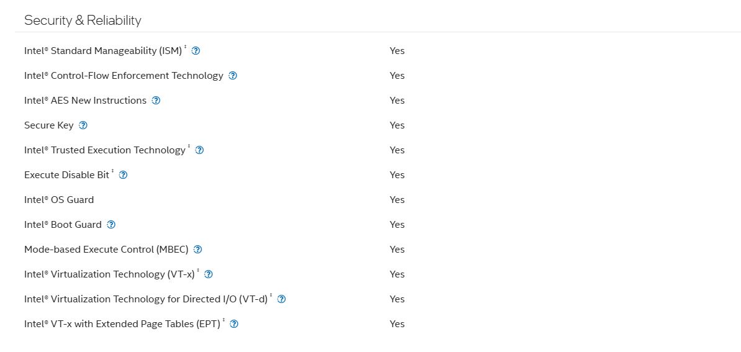Select Yes value for Extended Page Tables row
741x352 pixels.
pos(397,323)
